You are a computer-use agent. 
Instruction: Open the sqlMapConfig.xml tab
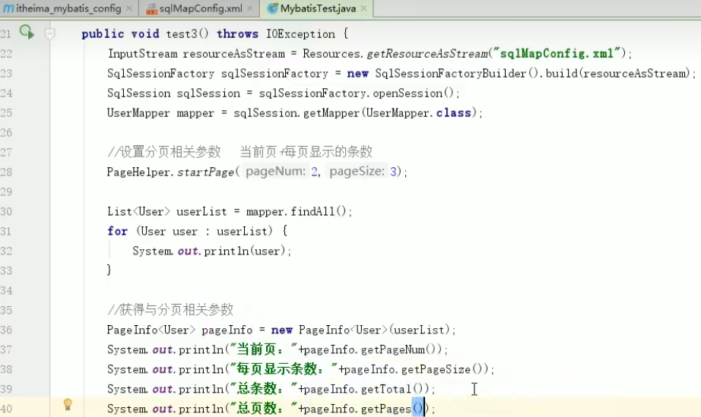201,8
